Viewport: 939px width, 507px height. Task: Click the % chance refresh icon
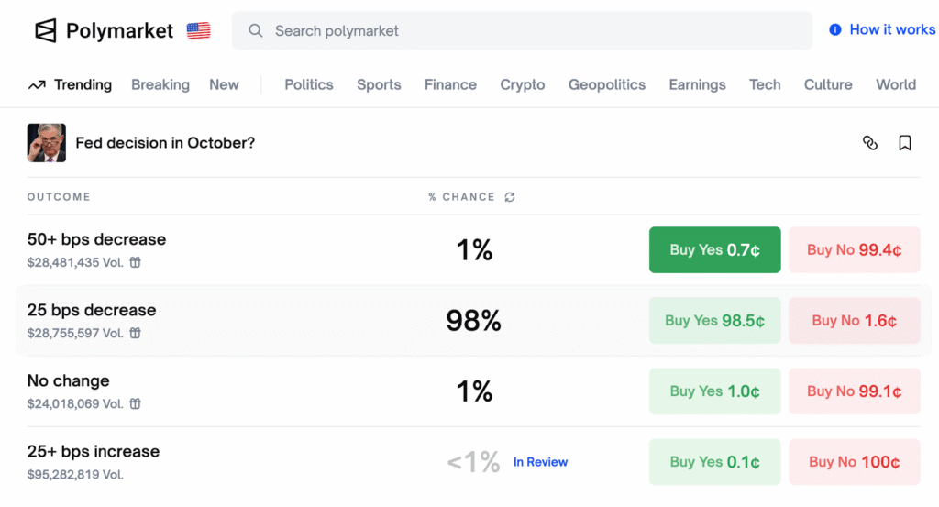point(510,197)
